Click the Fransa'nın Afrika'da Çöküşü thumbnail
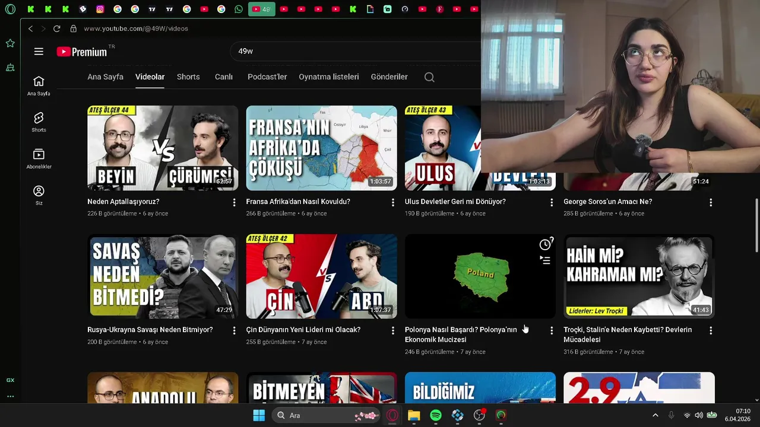The height and width of the screenshot is (427, 760). point(321,148)
